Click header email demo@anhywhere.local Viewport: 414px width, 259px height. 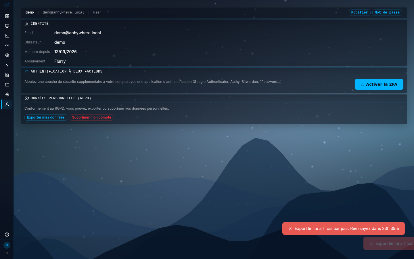coord(64,13)
